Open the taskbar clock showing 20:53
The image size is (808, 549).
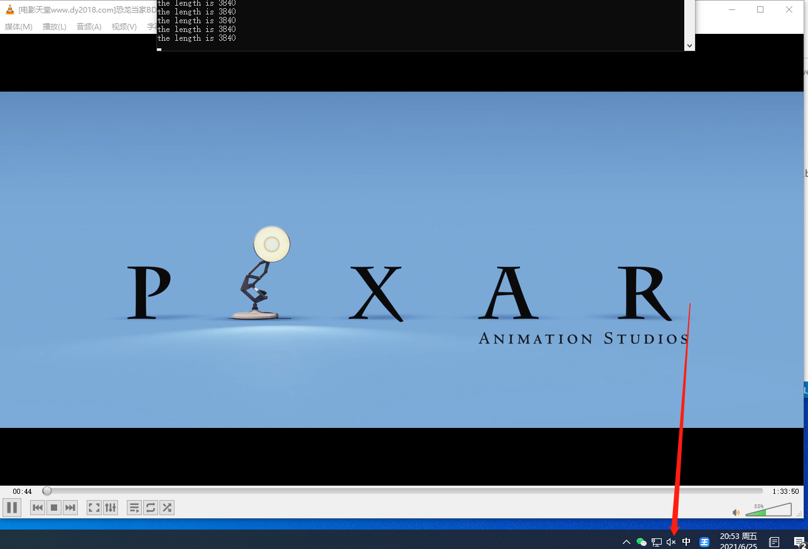click(738, 541)
